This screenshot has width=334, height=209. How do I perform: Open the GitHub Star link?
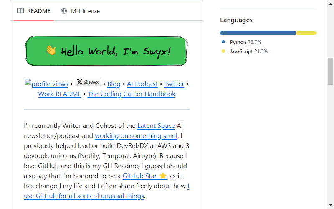pos(145,176)
